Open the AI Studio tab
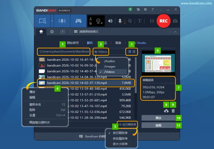This screenshot has height=149, width=214. coord(140,43)
